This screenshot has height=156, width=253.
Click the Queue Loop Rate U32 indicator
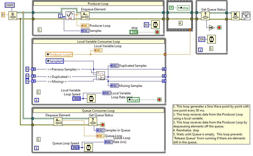[x=109, y=142]
